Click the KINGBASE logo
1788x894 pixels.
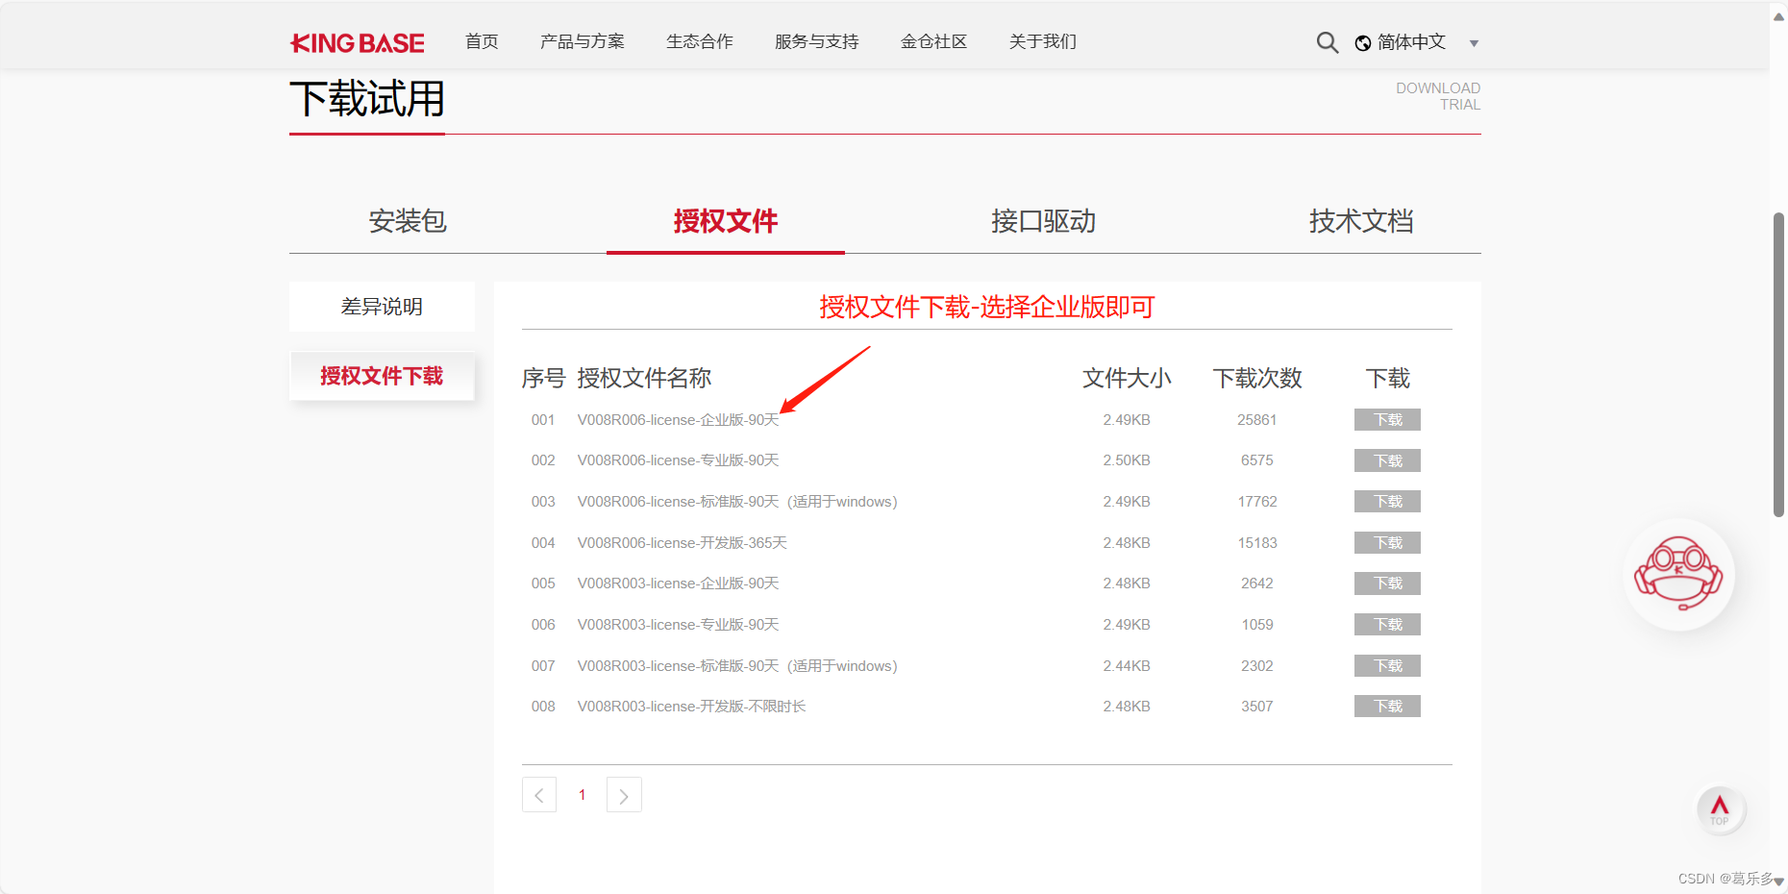(x=358, y=42)
